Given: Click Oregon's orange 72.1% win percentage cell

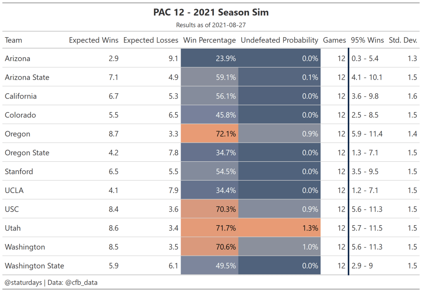Looking at the screenshot, I should click(210, 134).
